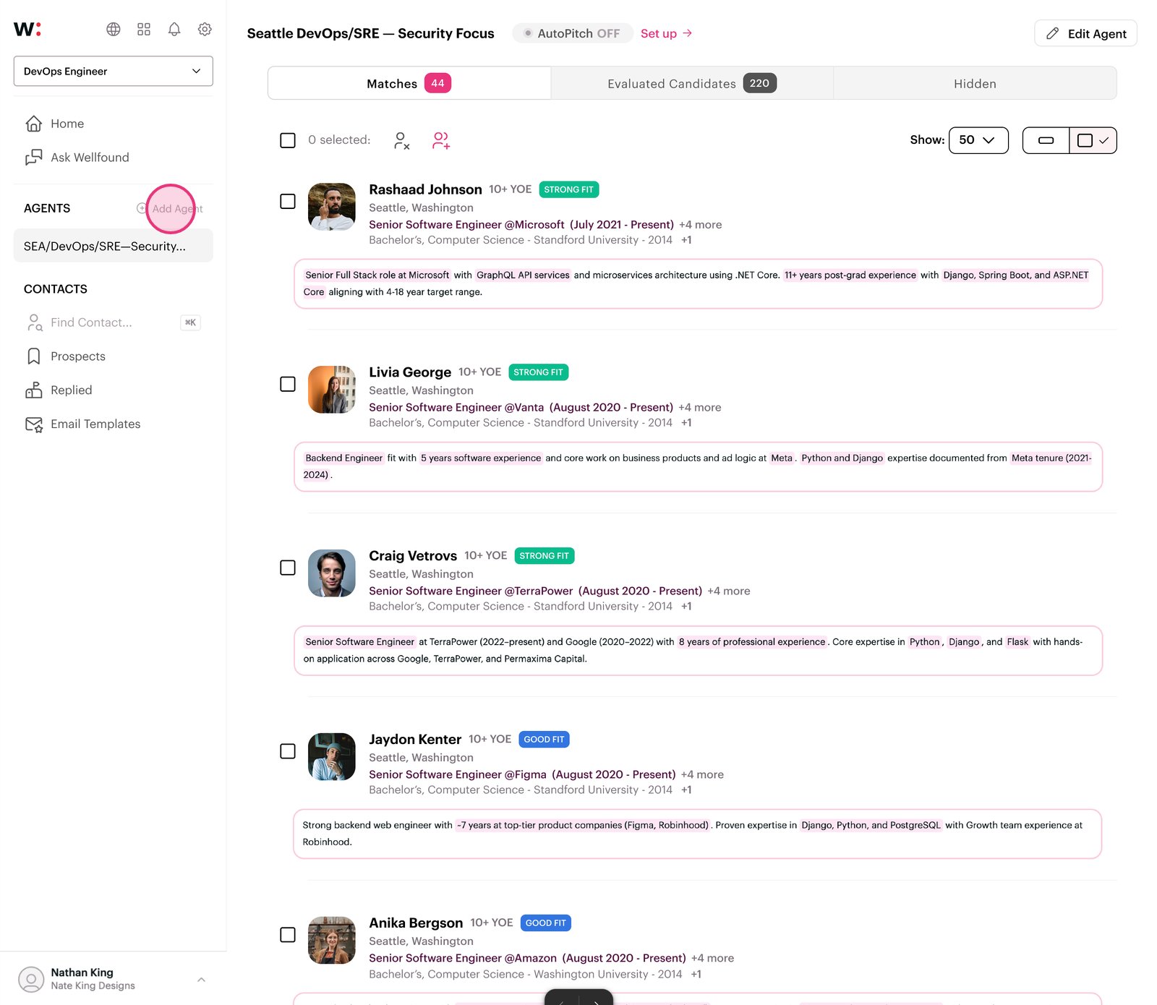Select Livia George's candidate checkbox
The width and height of the screenshot is (1157, 1005).
[x=287, y=384]
